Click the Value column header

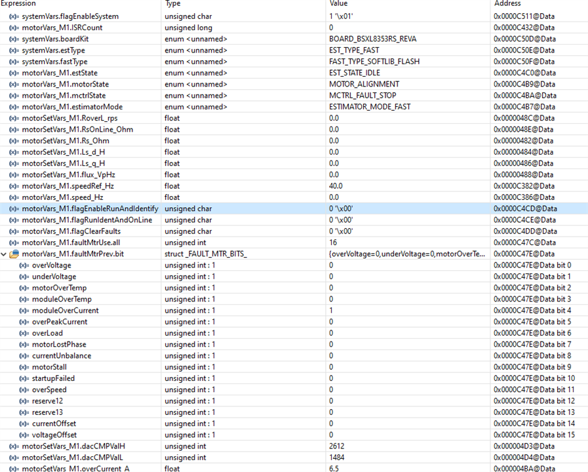338,3
